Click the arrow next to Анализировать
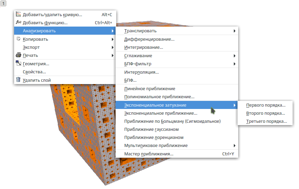The width and height of the screenshot is (299, 189). point(113,31)
